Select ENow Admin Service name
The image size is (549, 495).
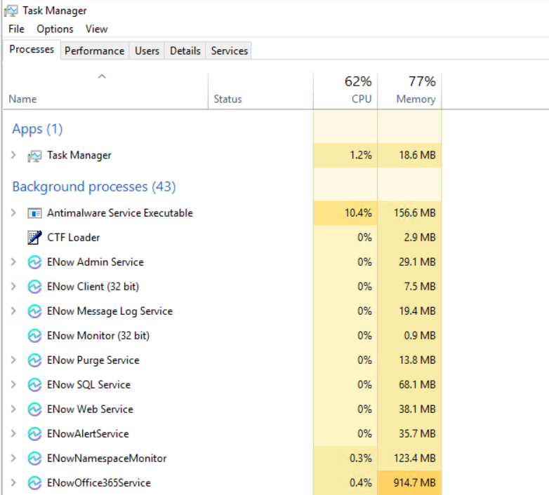point(95,262)
